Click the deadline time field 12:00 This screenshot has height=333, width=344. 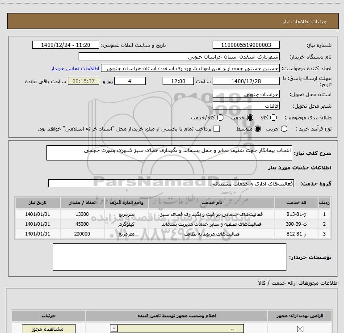pyautogui.click(x=178, y=81)
